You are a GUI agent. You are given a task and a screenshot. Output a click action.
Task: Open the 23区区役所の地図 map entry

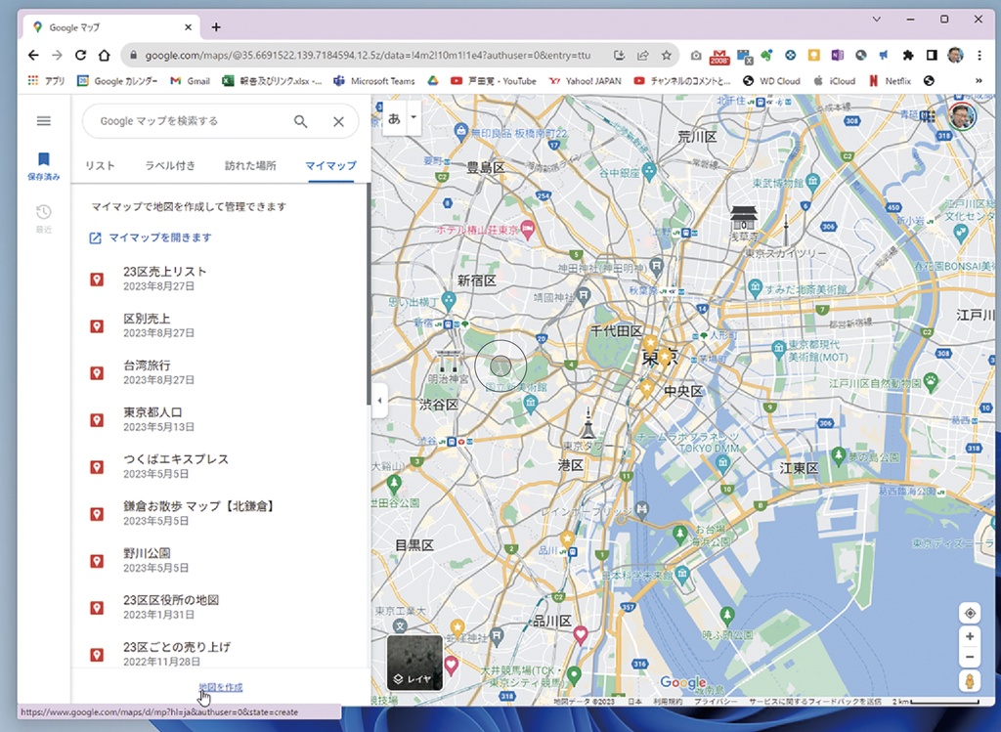(x=220, y=607)
